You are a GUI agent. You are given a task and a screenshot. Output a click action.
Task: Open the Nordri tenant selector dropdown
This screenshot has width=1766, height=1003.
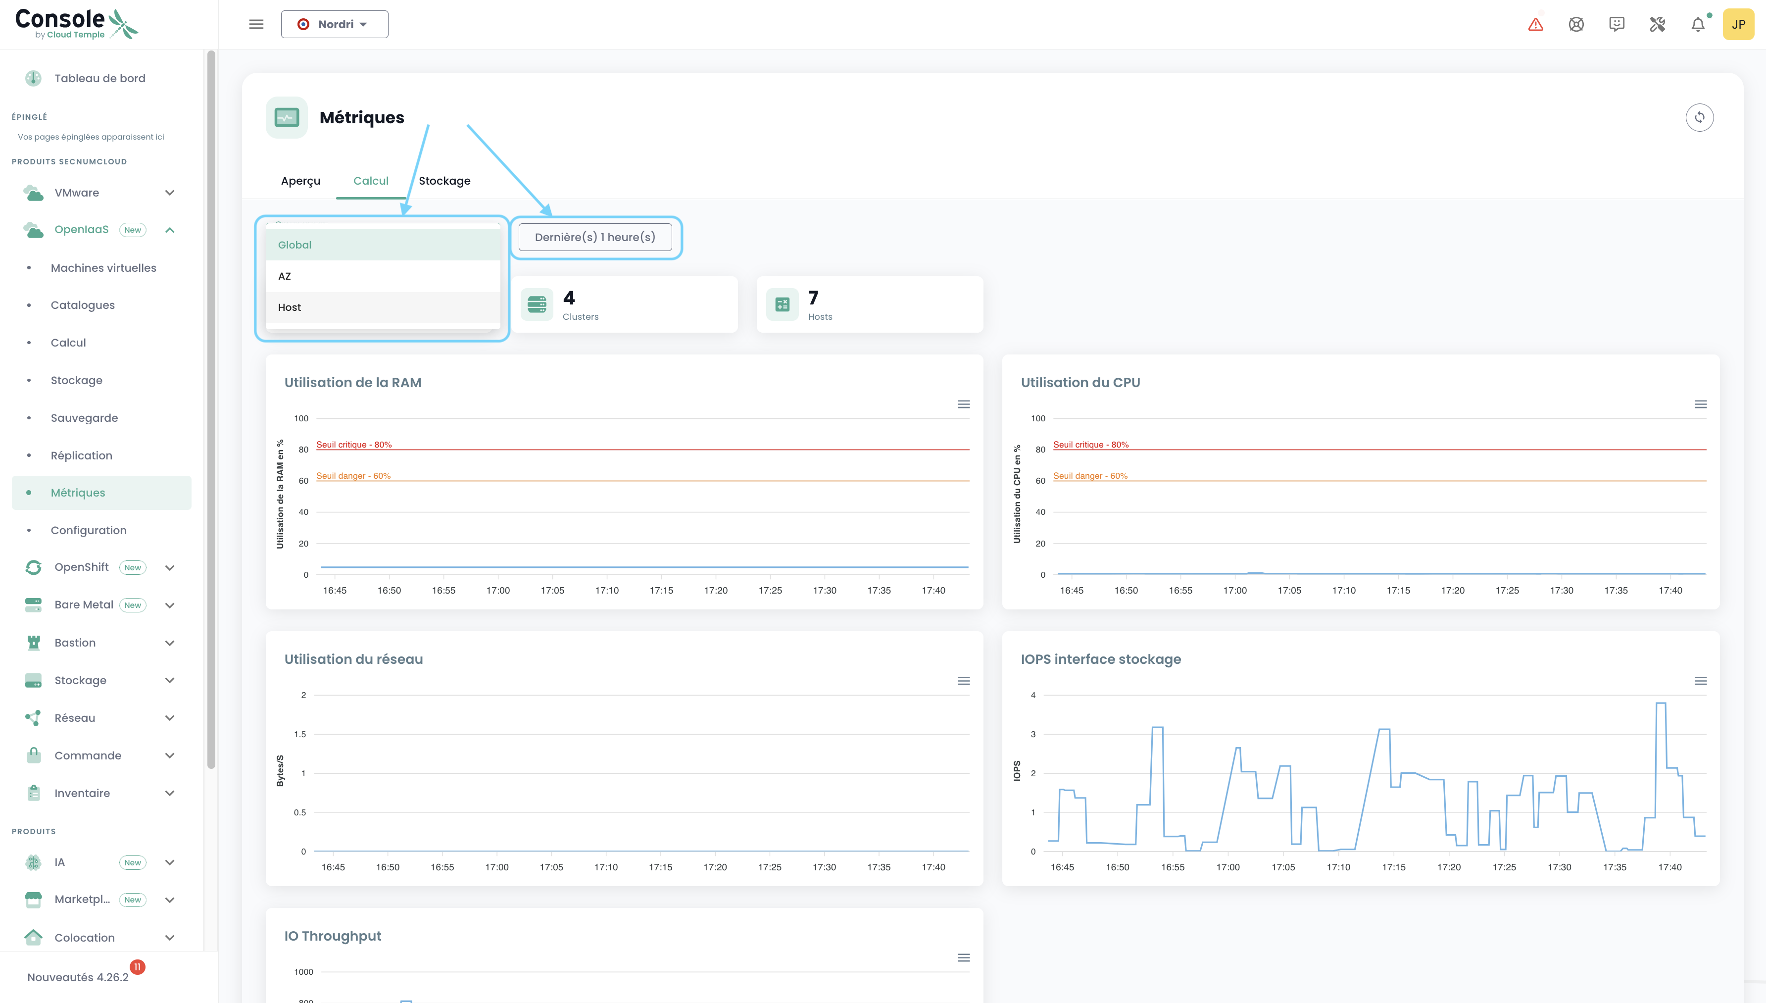pos(335,25)
